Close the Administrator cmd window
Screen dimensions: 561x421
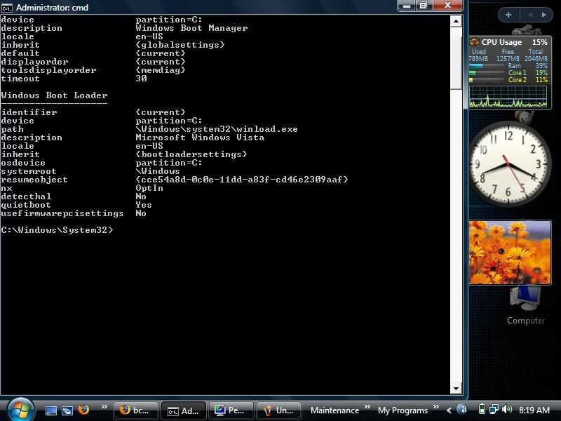[448, 6]
